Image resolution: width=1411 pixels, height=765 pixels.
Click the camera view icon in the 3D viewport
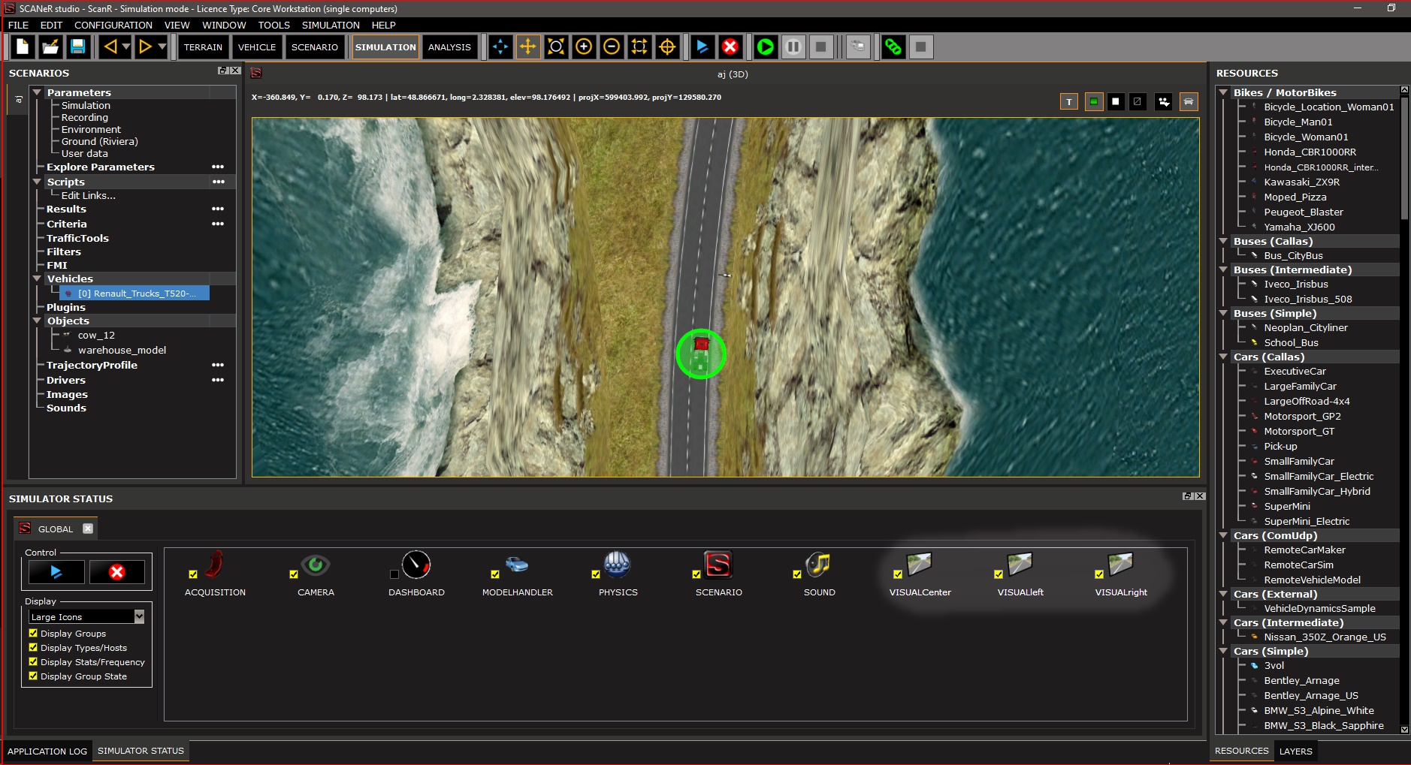pyautogui.click(x=1164, y=101)
